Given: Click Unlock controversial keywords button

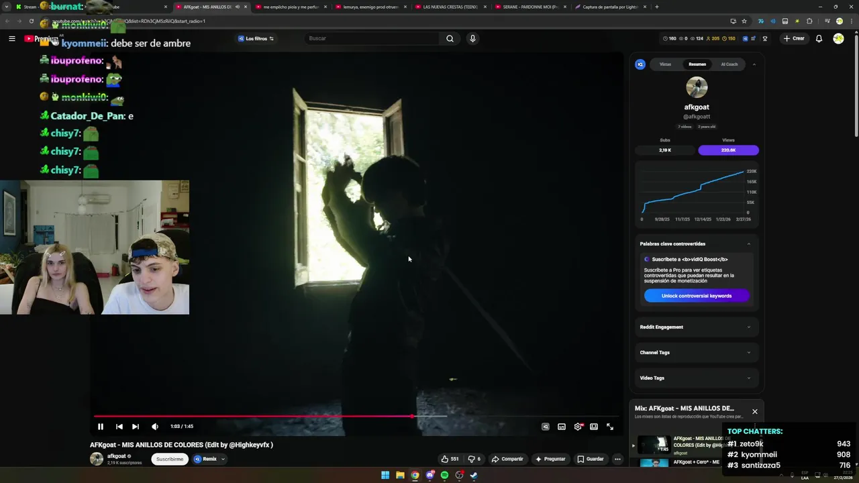Looking at the screenshot, I should tap(697, 296).
